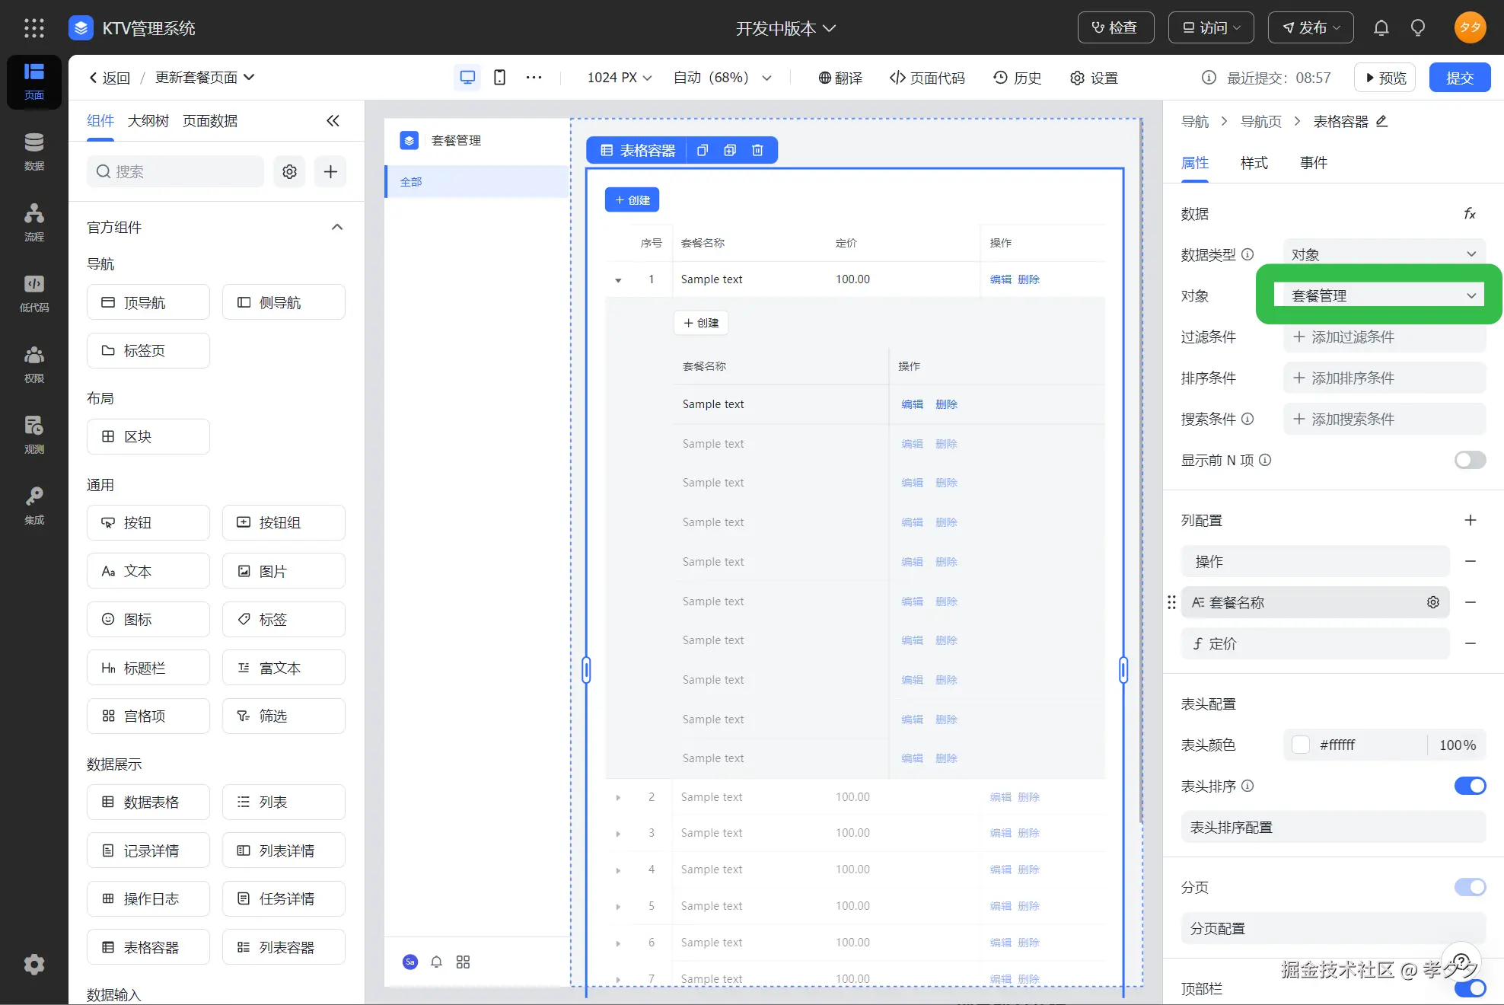Disable the 表头排序 switch
Viewport: 1504px width, 1005px height.
1469,786
